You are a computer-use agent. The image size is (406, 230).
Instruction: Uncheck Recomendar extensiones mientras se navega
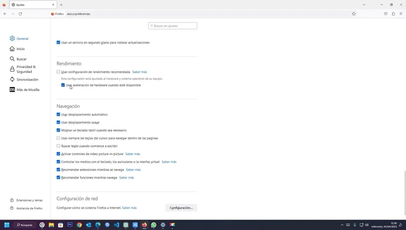(58, 170)
